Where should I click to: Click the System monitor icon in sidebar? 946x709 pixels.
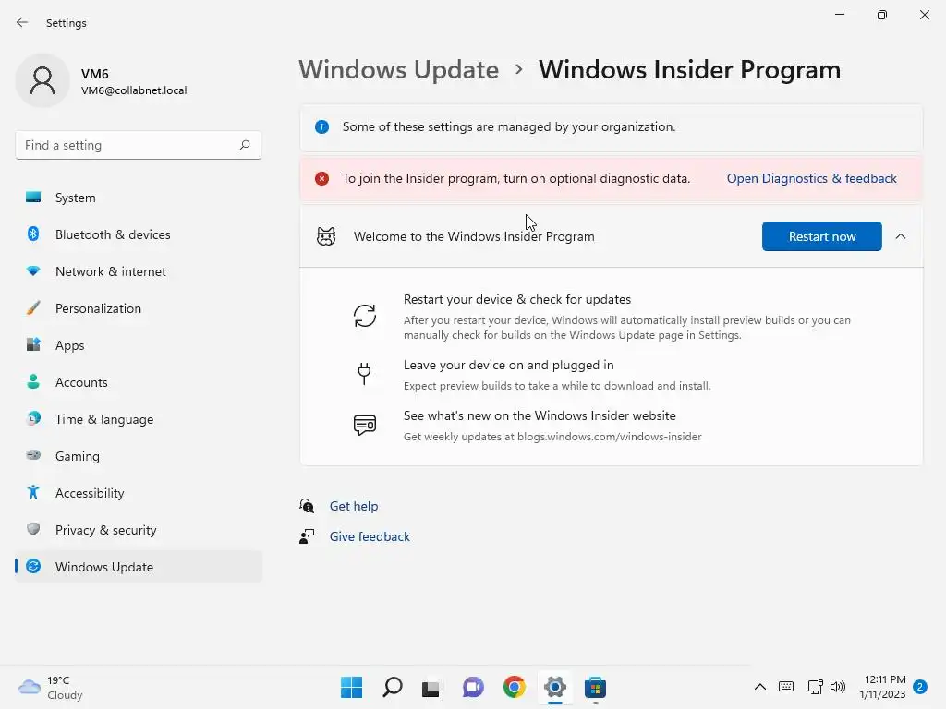(33, 198)
